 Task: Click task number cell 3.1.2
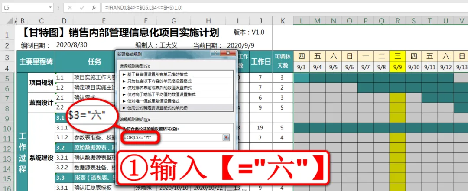64,138
